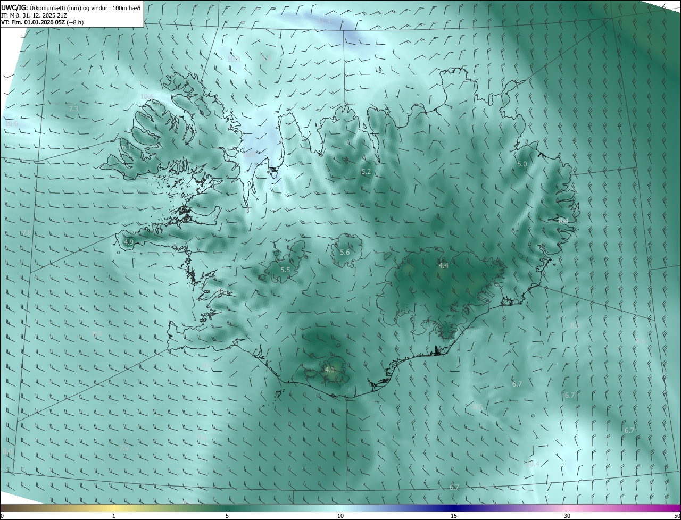
Task: Click the dark blue section of the colorbar
Action: click(454, 508)
